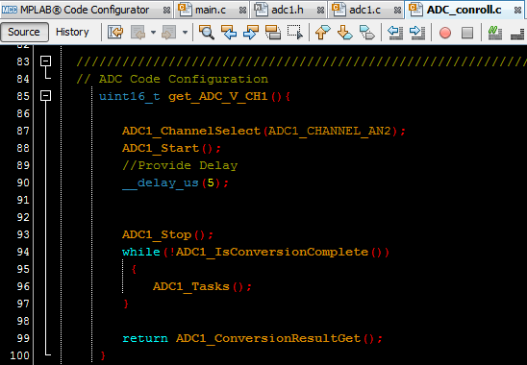Click the Comment icon in toolbar
This screenshot has height=365, width=527.
click(495, 33)
